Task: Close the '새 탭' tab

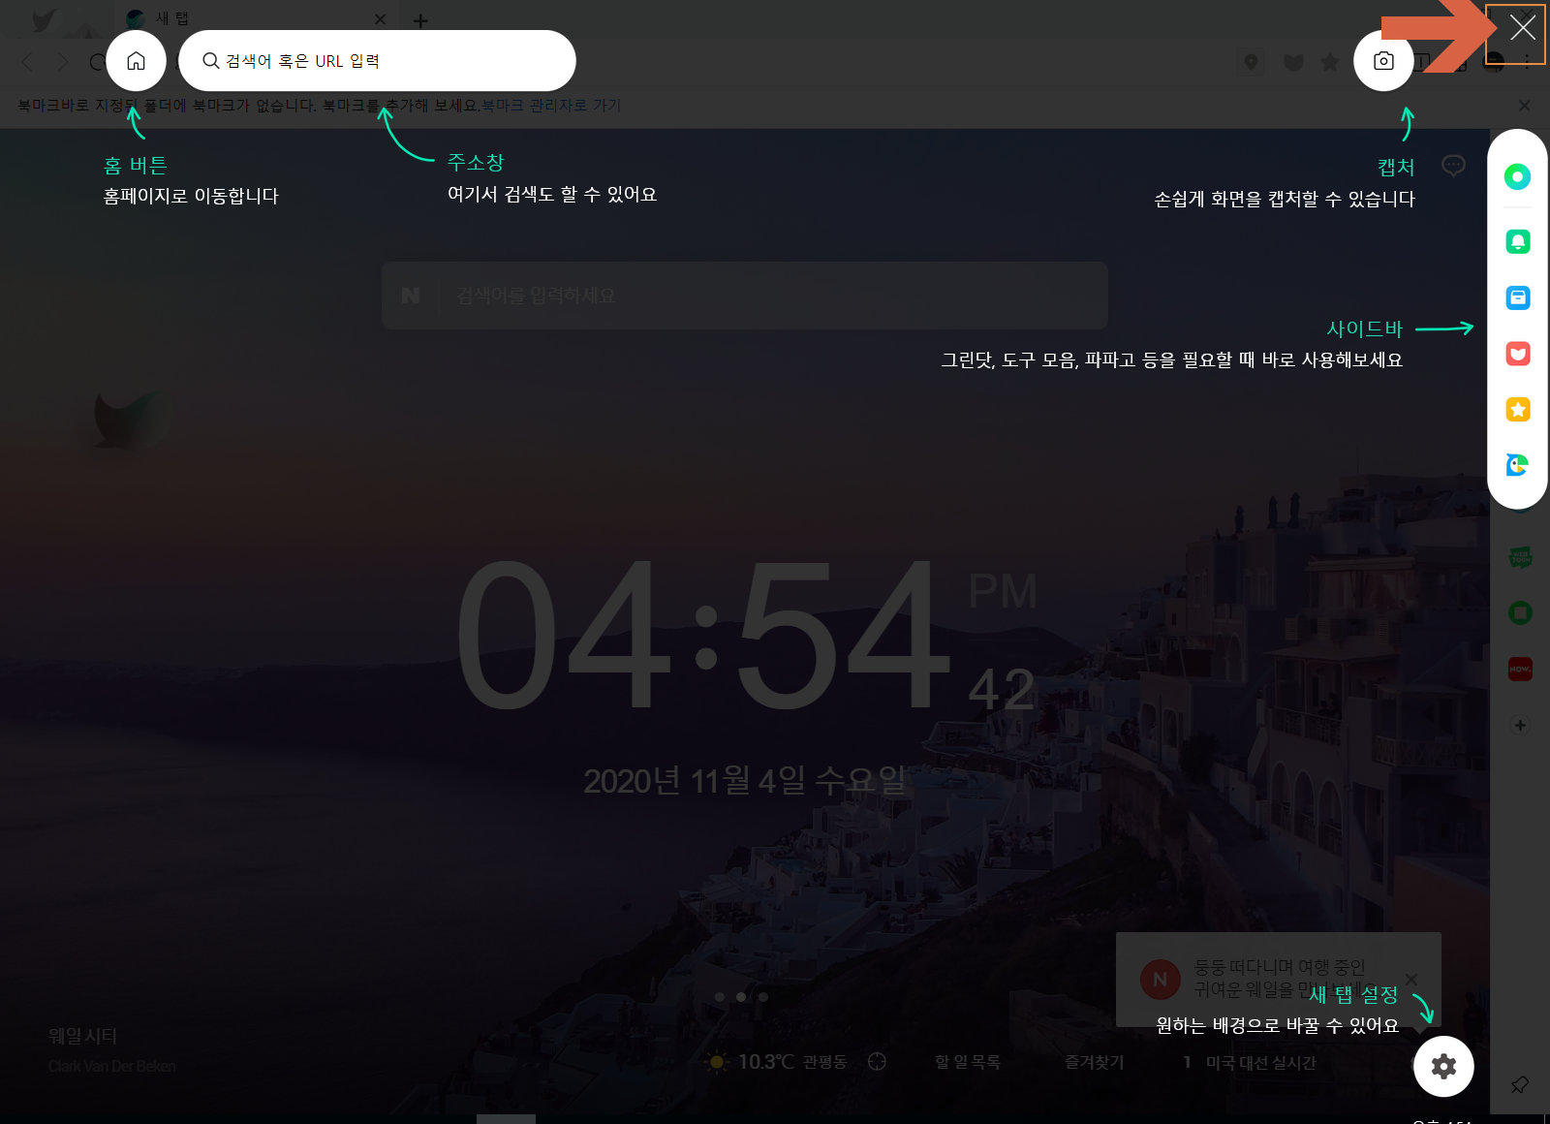Action: click(380, 19)
